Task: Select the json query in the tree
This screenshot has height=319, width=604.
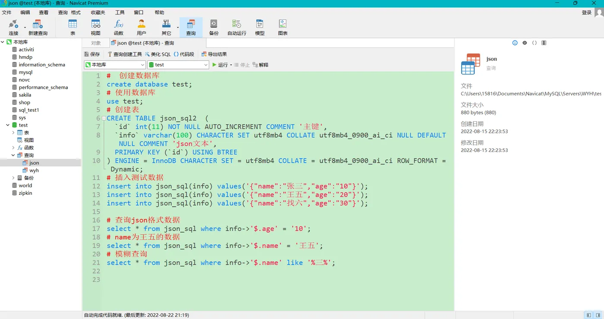Action: (34, 163)
